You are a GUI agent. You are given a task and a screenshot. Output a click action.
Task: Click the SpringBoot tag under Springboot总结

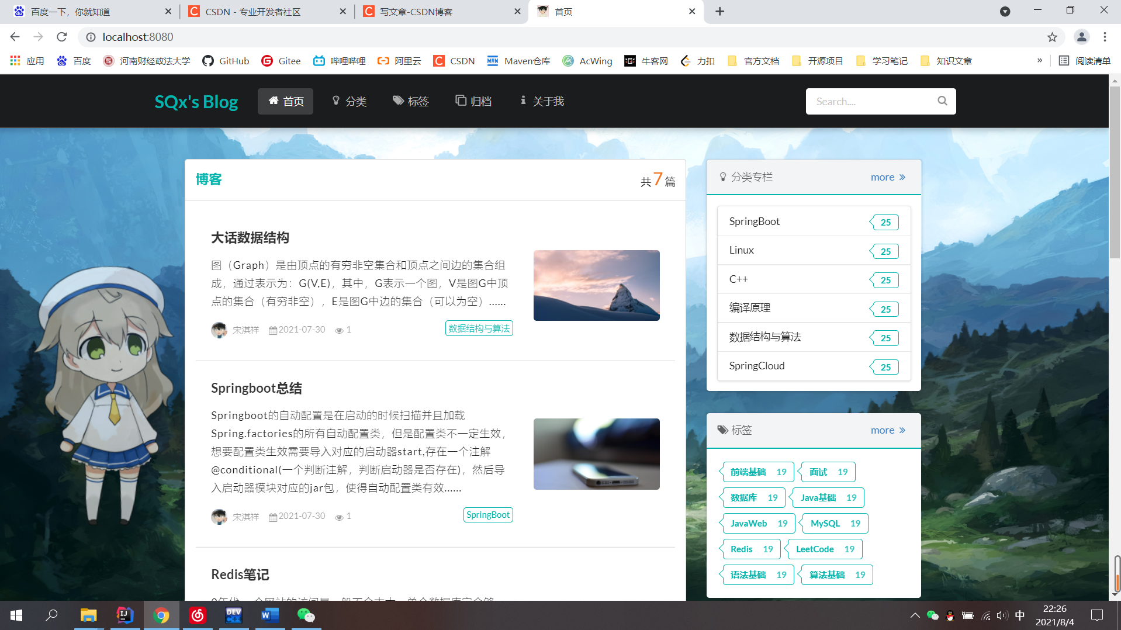[x=487, y=515]
